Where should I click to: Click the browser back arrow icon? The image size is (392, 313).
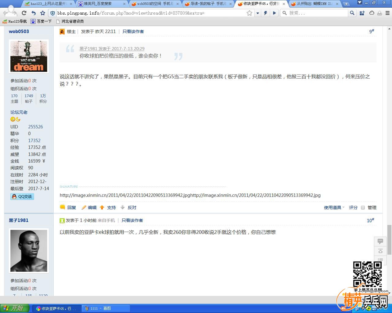[x=33, y=13]
